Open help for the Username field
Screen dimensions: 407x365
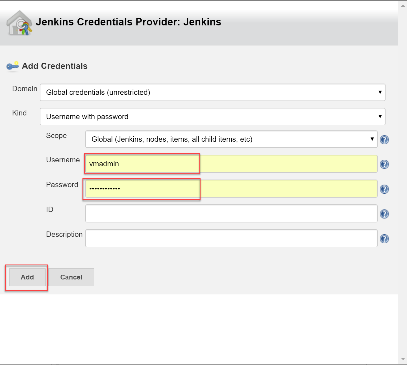(x=384, y=164)
